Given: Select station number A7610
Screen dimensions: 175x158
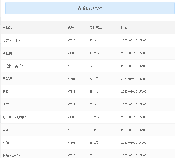Looking at the screenshot, I should click(x=71, y=130).
